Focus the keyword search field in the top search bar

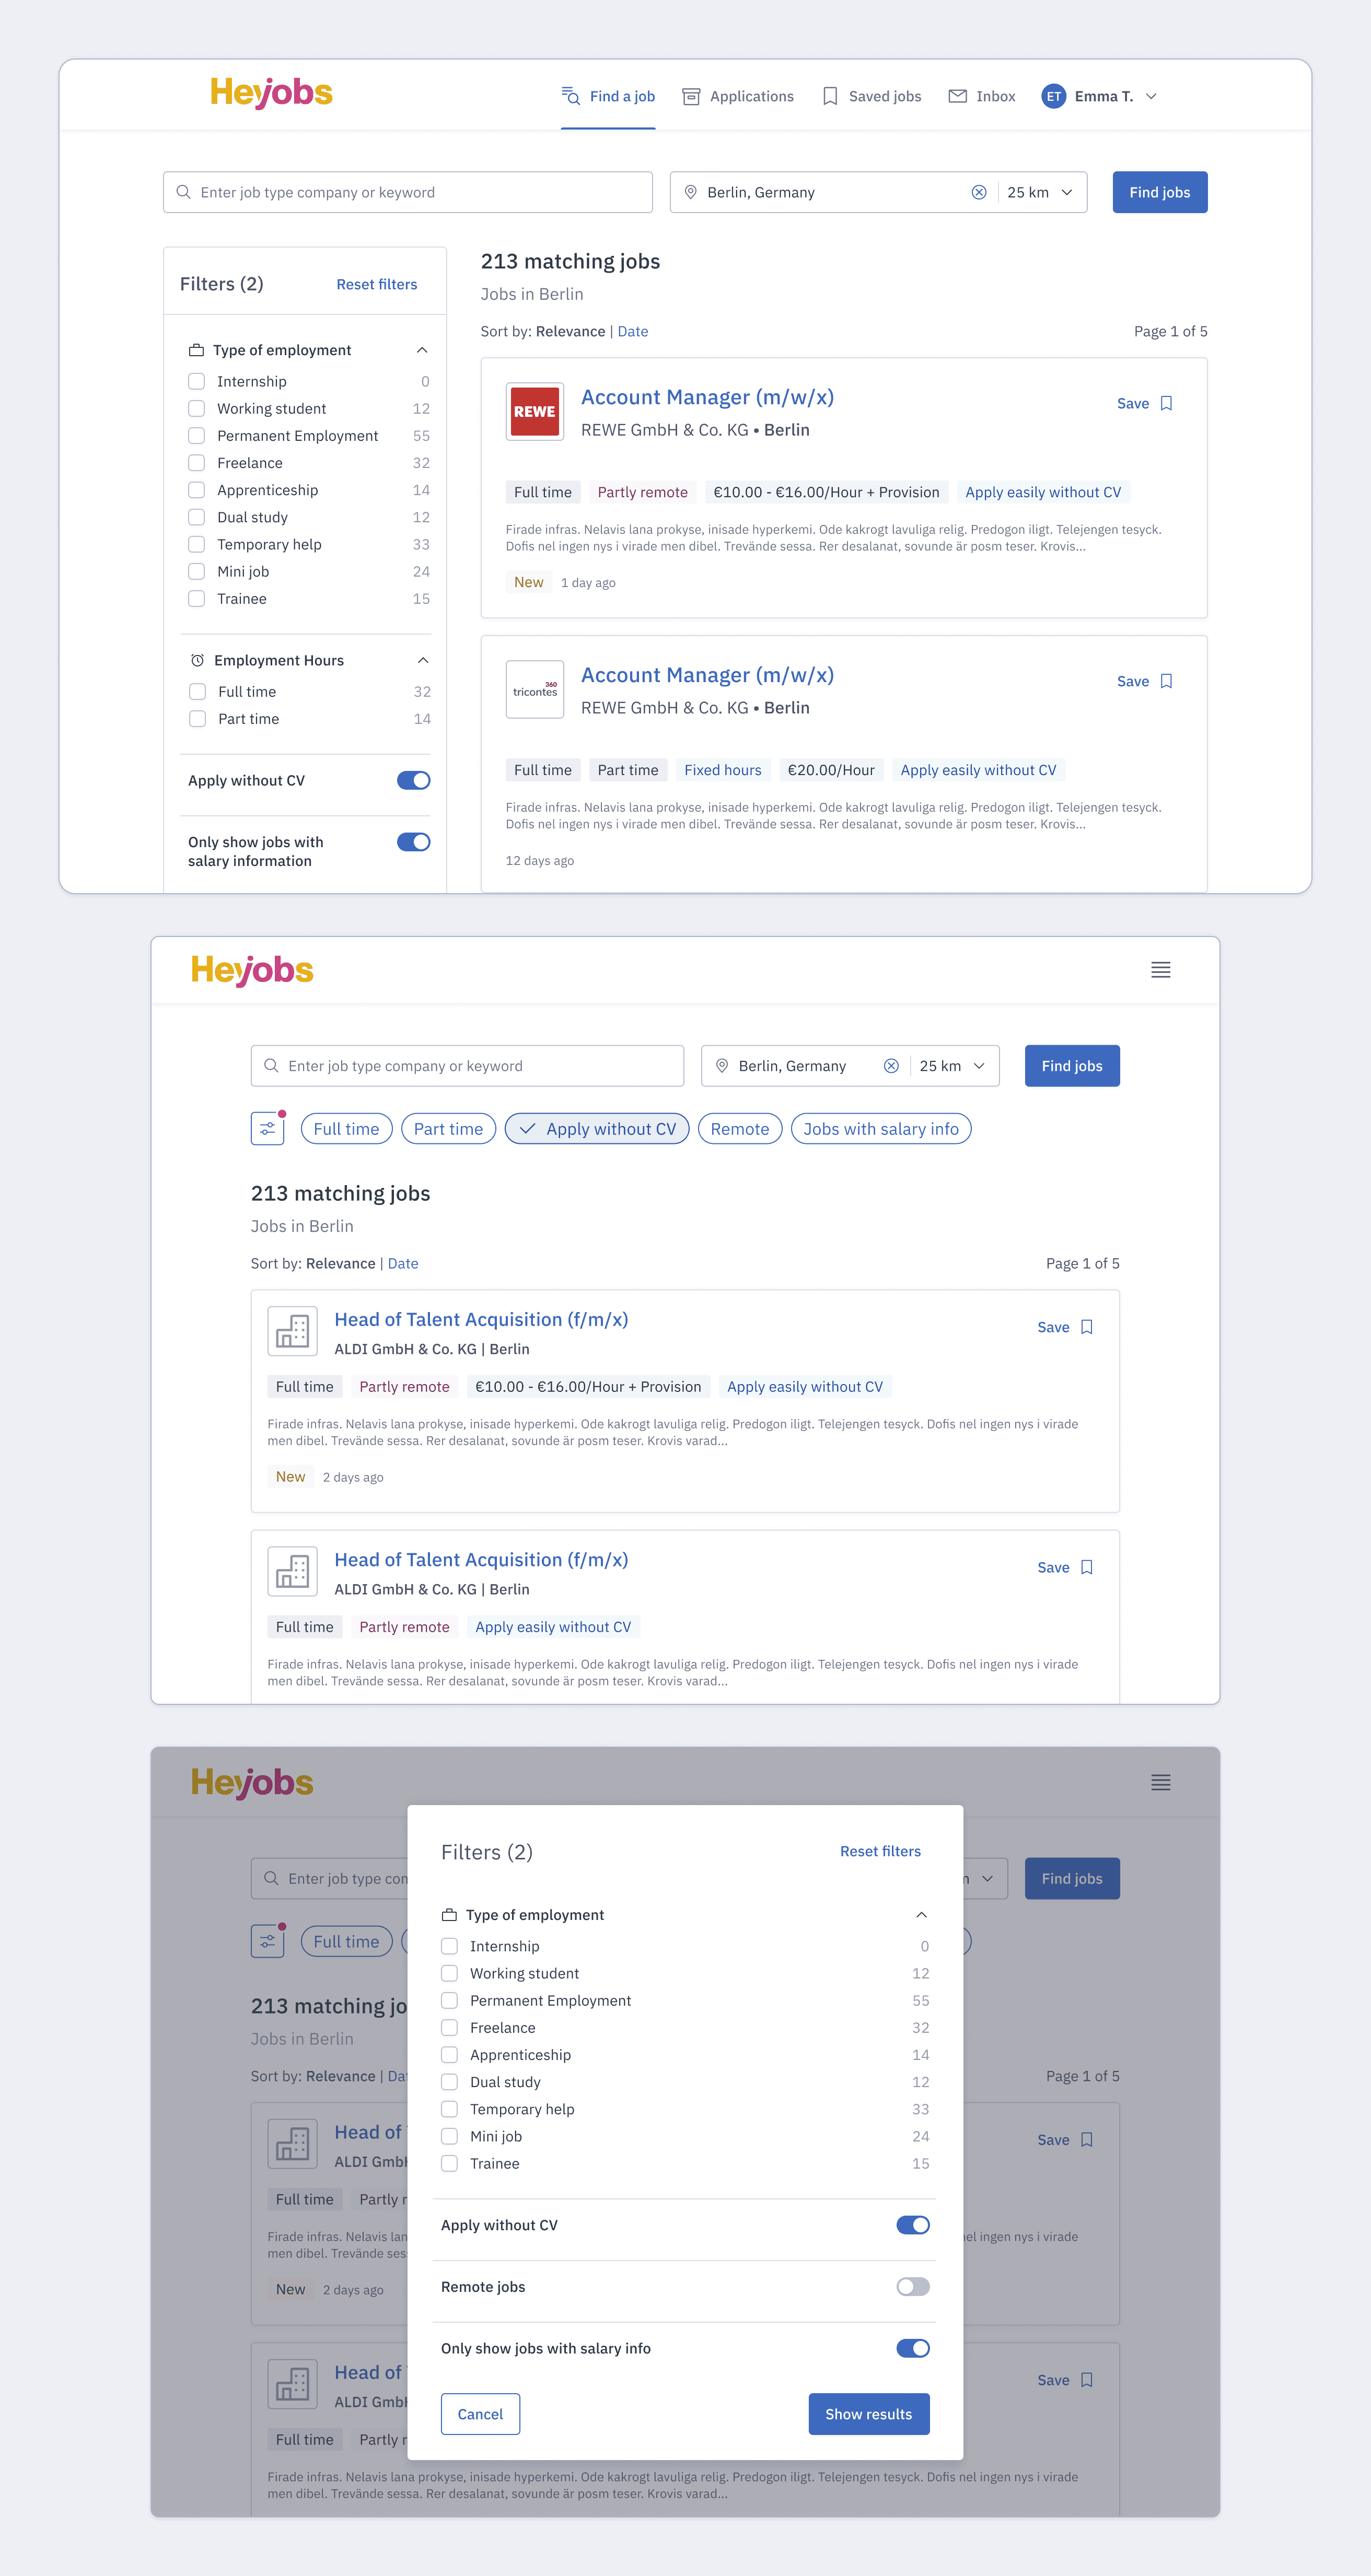tap(408, 192)
